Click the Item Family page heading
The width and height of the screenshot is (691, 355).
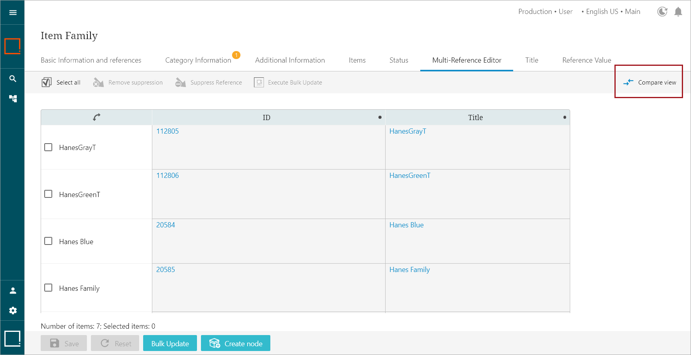tap(69, 36)
